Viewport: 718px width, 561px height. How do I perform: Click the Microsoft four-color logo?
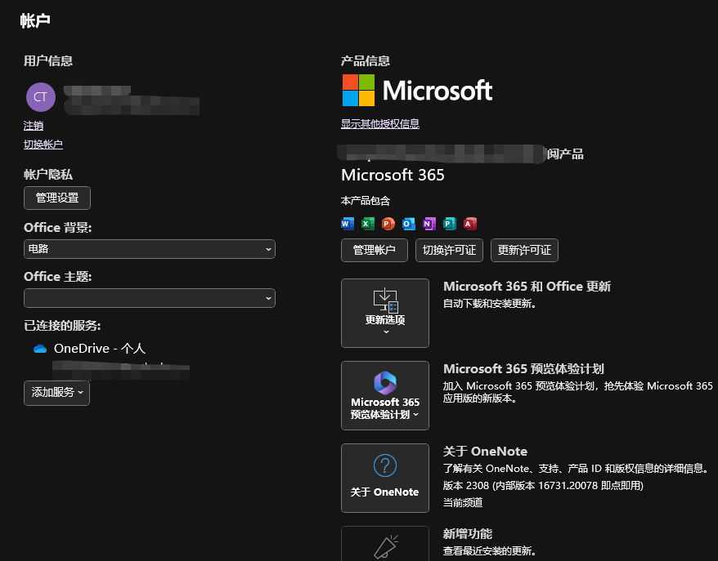point(358,90)
